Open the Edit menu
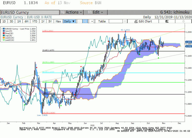 95,12
